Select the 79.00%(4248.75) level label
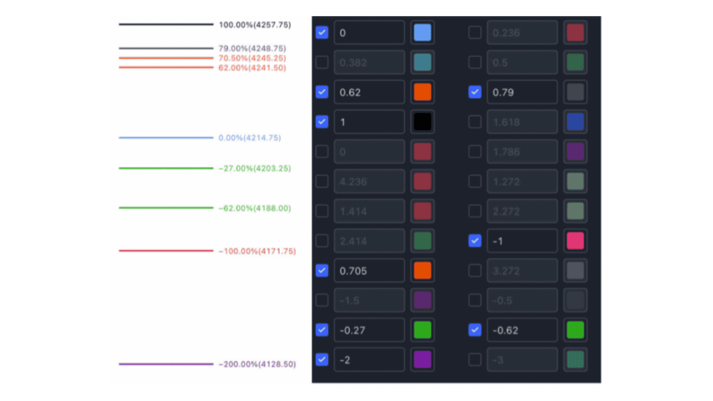Viewport: 713px width, 401px height. [252, 48]
